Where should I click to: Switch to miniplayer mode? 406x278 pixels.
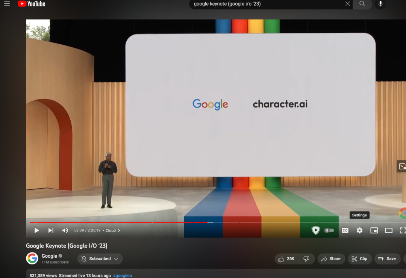[374, 230]
